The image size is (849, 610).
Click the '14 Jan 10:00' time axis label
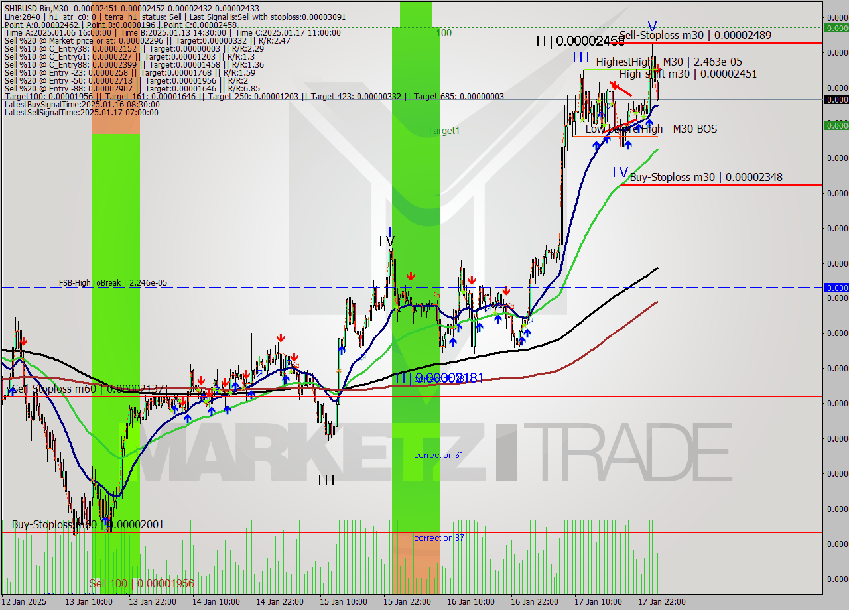coord(216,602)
